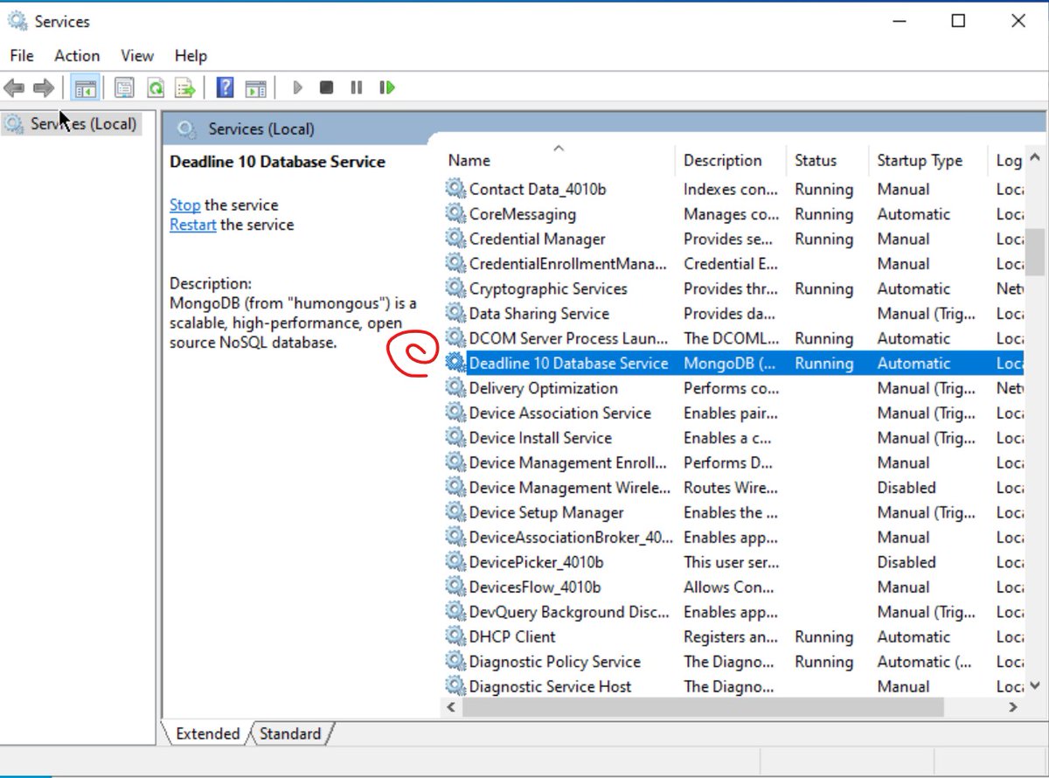Select the Device Management Wirele... row
The height and width of the screenshot is (778, 1049).
[x=733, y=487]
